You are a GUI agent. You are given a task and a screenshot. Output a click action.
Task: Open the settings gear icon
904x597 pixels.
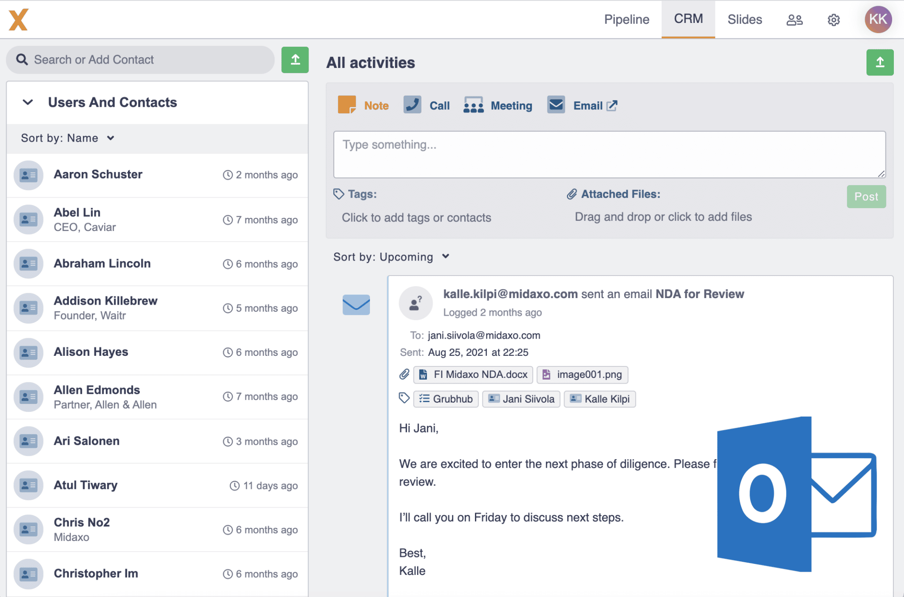[x=833, y=20]
